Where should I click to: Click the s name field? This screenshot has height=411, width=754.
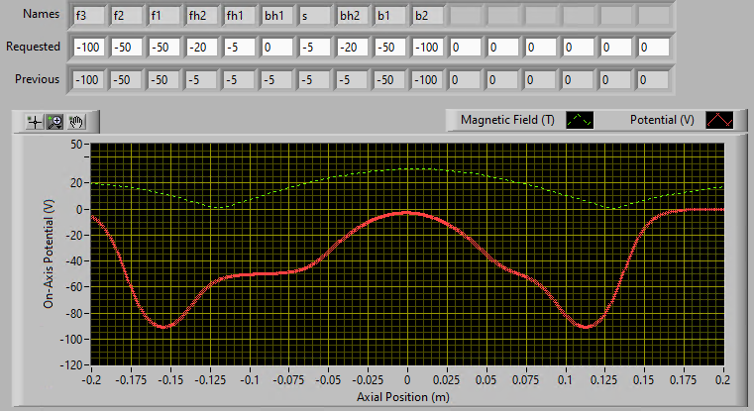pyautogui.click(x=315, y=16)
